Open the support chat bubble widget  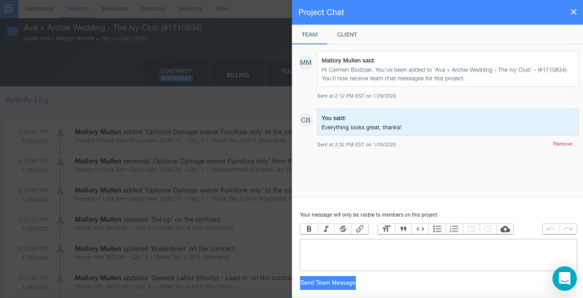(x=564, y=279)
